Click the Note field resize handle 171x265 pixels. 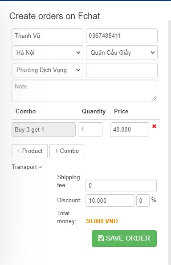(x=154, y=98)
